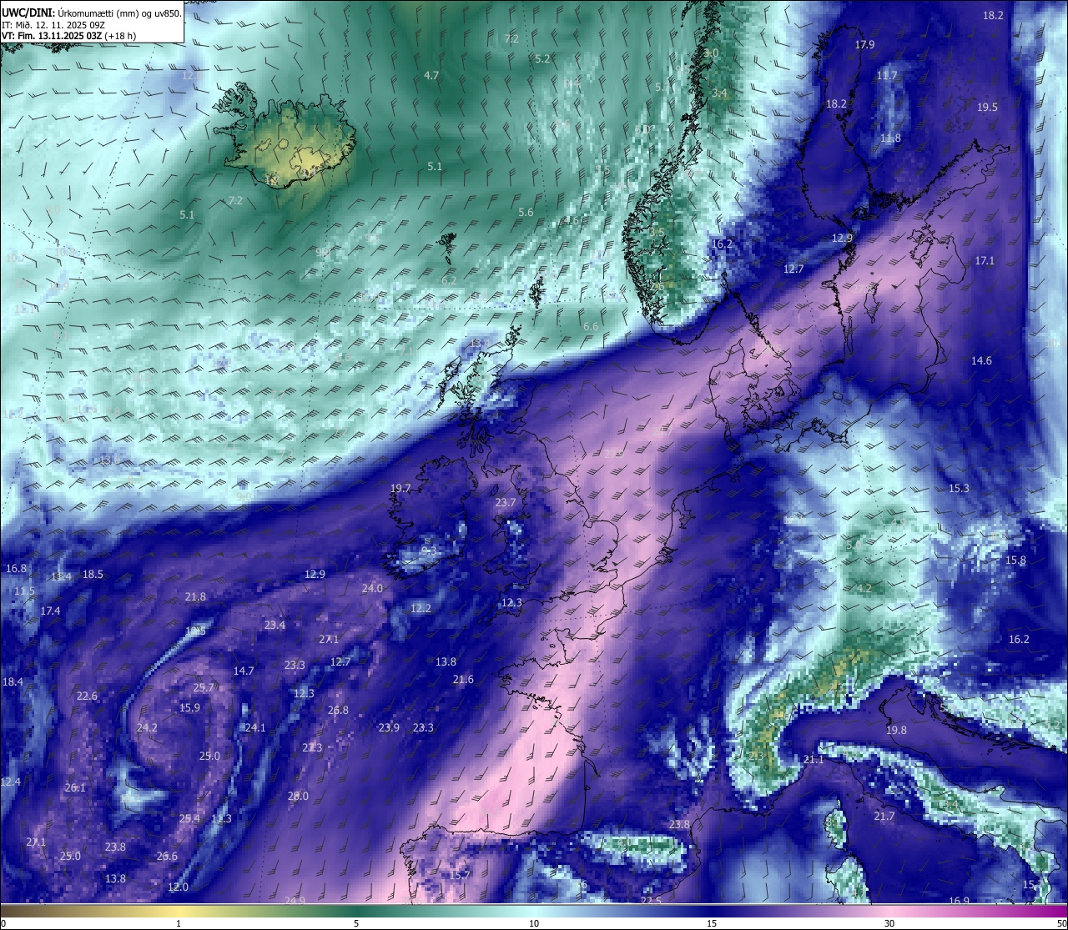Click the 24.0 value label
Viewport: 1068px width, 930px height.
[x=372, y=588]
